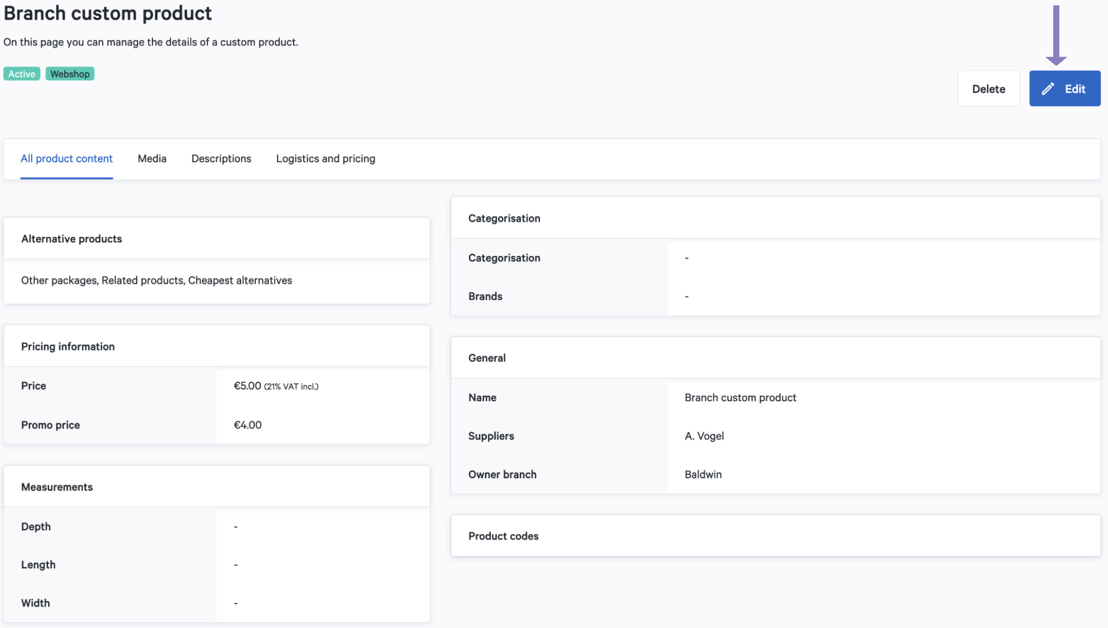Click the Categorisation card header
This screenshot has height=628, width=1108.
tap(776, 218)
